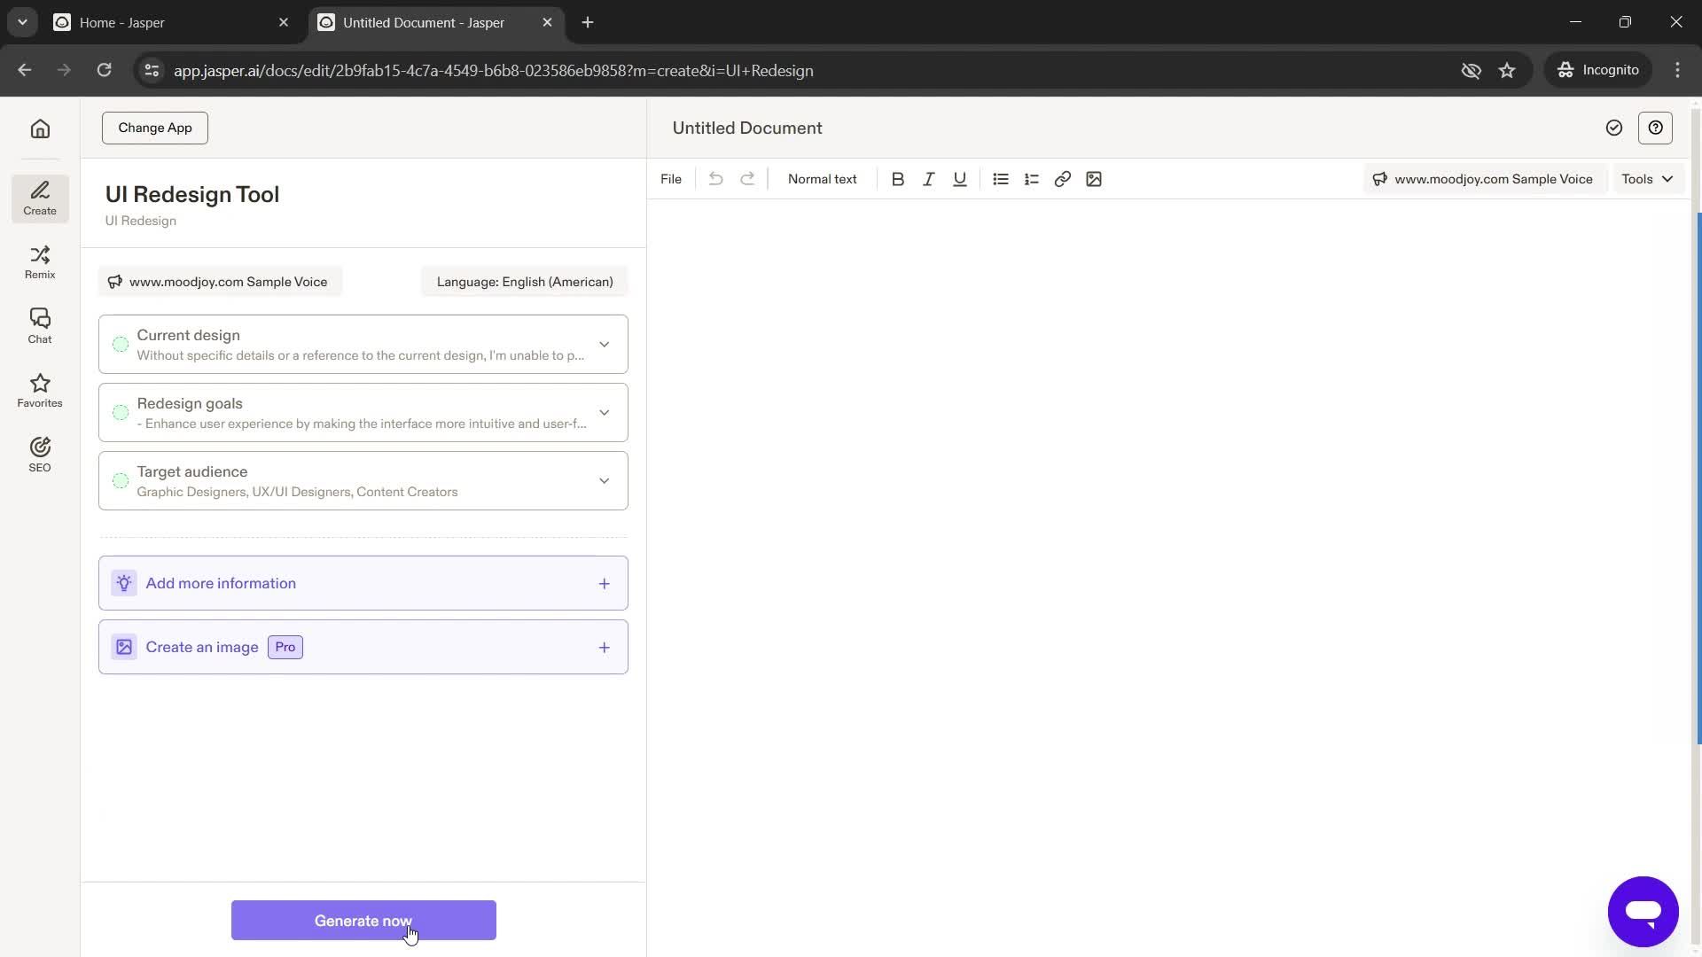Click the Generate now button
This screenshot has height=957, width=1702.
363,920
